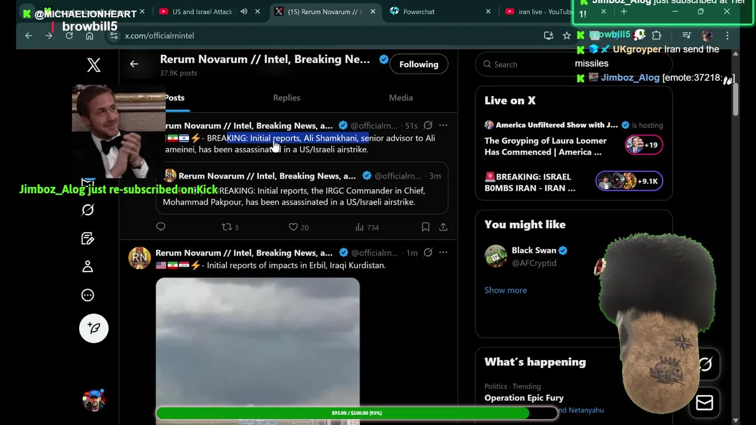Click Grok explain icon on Erbil post
The width and height of the screenshot is (756, 425).
[x=428, y=253]
